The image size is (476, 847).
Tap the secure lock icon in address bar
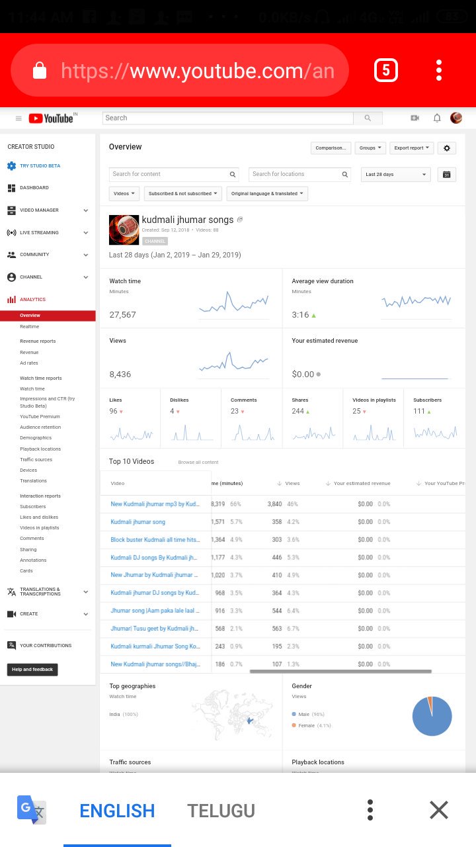click(40, 70)
